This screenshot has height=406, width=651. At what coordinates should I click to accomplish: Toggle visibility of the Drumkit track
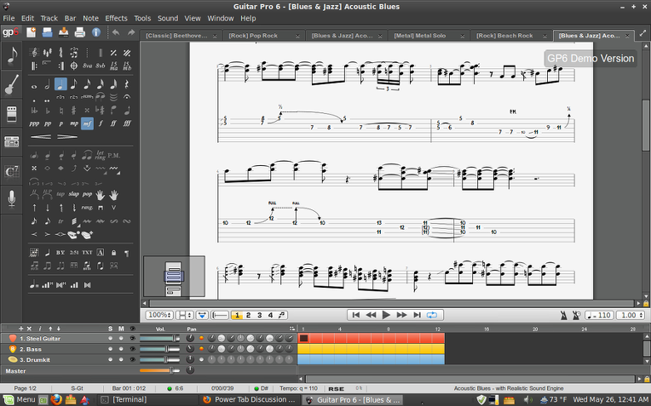tap(132, 359)
